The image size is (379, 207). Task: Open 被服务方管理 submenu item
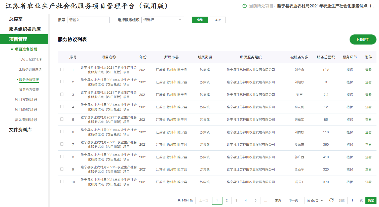coord(29,90)
